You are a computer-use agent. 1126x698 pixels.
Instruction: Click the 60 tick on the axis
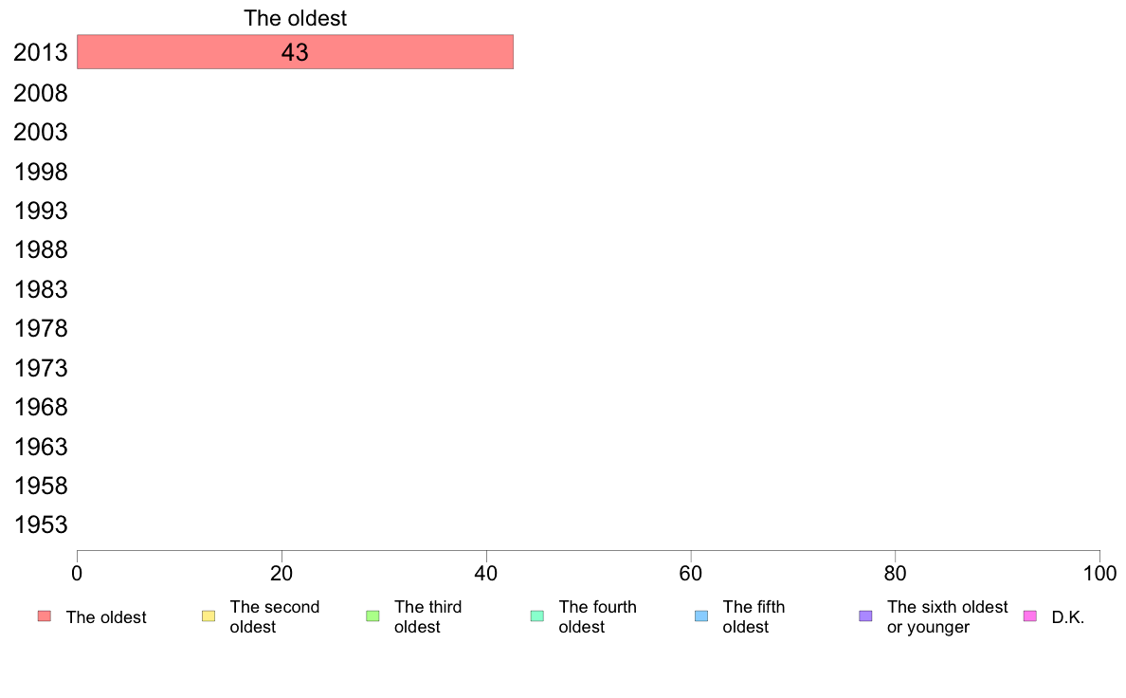691,573
